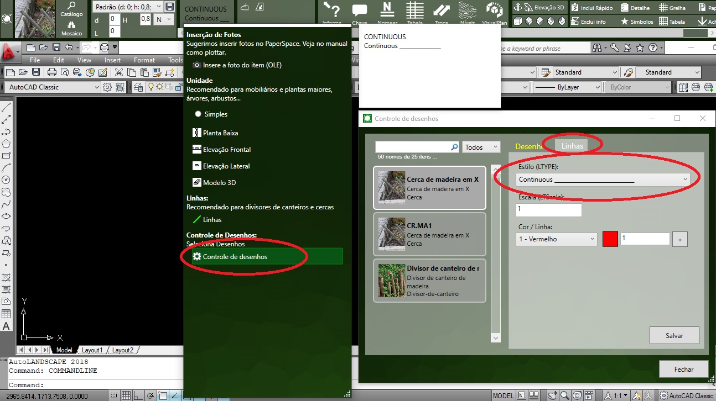Click the Mosaico binoculars icon
The width and height of the screenshot is (716, 401).
(x=71, y=25)
